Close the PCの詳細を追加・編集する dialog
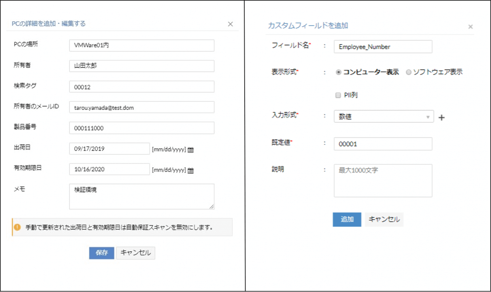This screenshot has width=491, height=292. (230, 24)
